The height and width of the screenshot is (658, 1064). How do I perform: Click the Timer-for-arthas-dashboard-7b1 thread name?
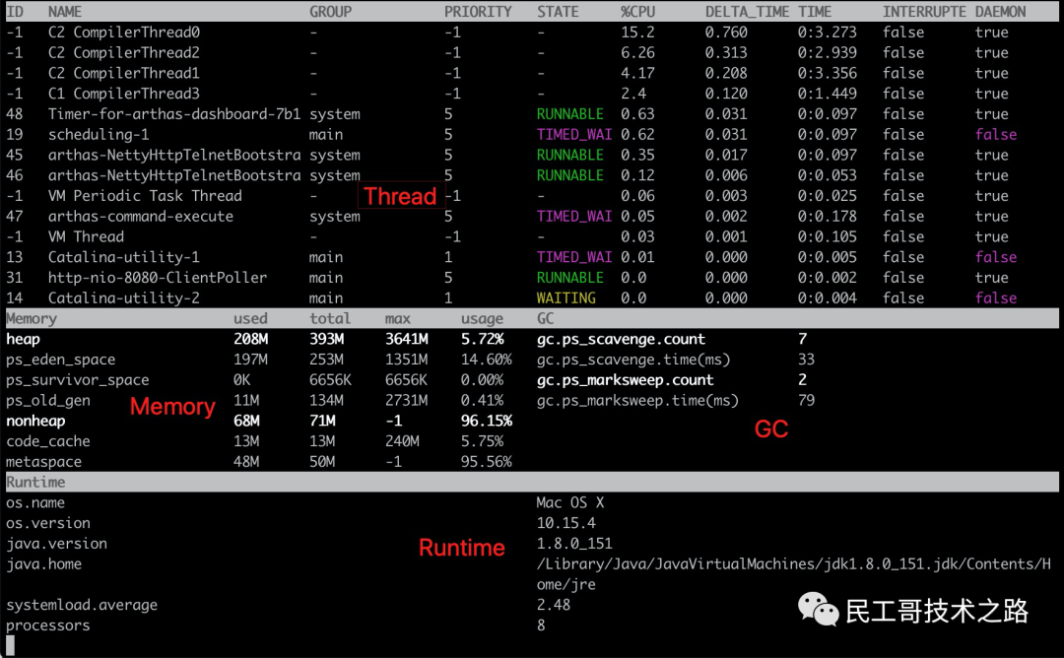[x=174, y=114]
